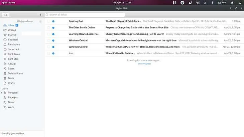Click the Drafts page icon

tap(5, 83)
